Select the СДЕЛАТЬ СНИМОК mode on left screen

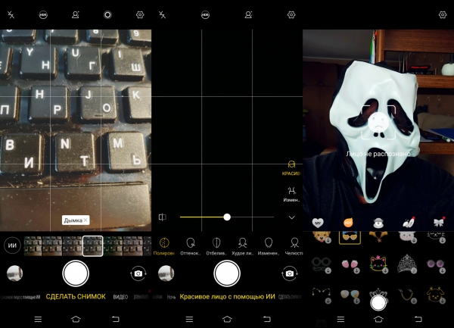[x=76, y=297]
